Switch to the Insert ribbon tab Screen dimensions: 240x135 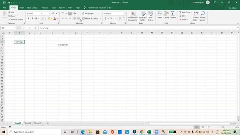pyautogui.click(x=22, y=7)
